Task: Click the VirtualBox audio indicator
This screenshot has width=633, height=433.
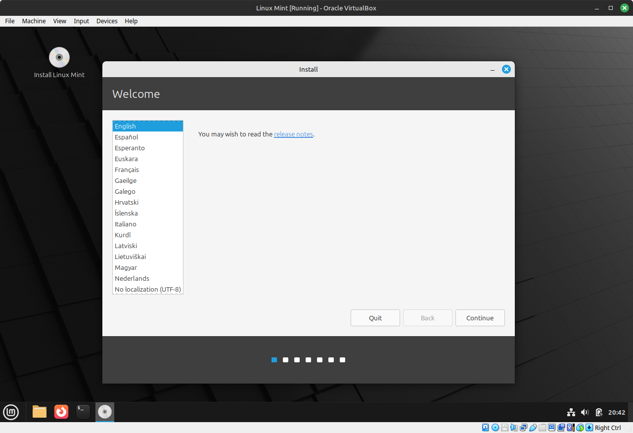Action: point(514,428)
